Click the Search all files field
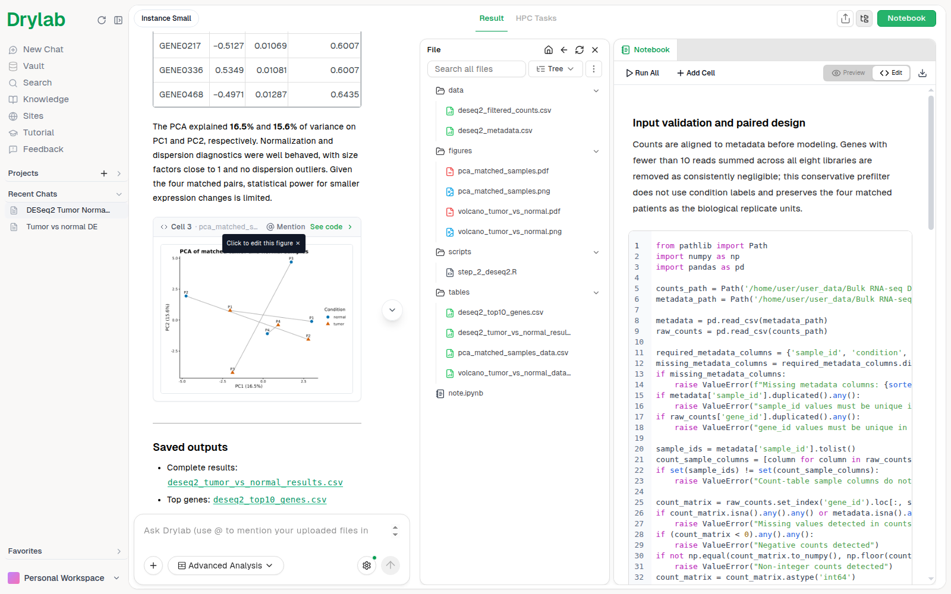This screenshot has height=594, width=951. 477,69
